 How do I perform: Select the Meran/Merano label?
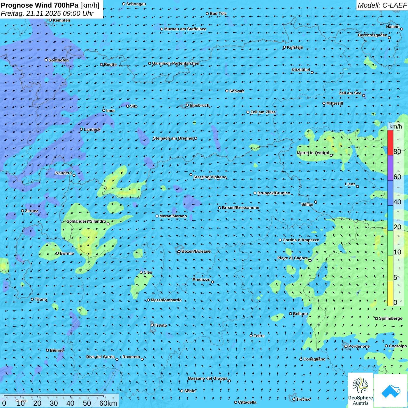(x=173, y=216)
